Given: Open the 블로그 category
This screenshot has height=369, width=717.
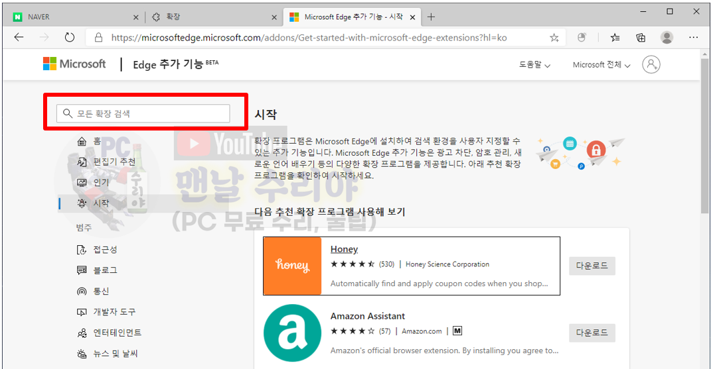Looking at the screenshot, I should pyautogui.click(x=97, y=270).
